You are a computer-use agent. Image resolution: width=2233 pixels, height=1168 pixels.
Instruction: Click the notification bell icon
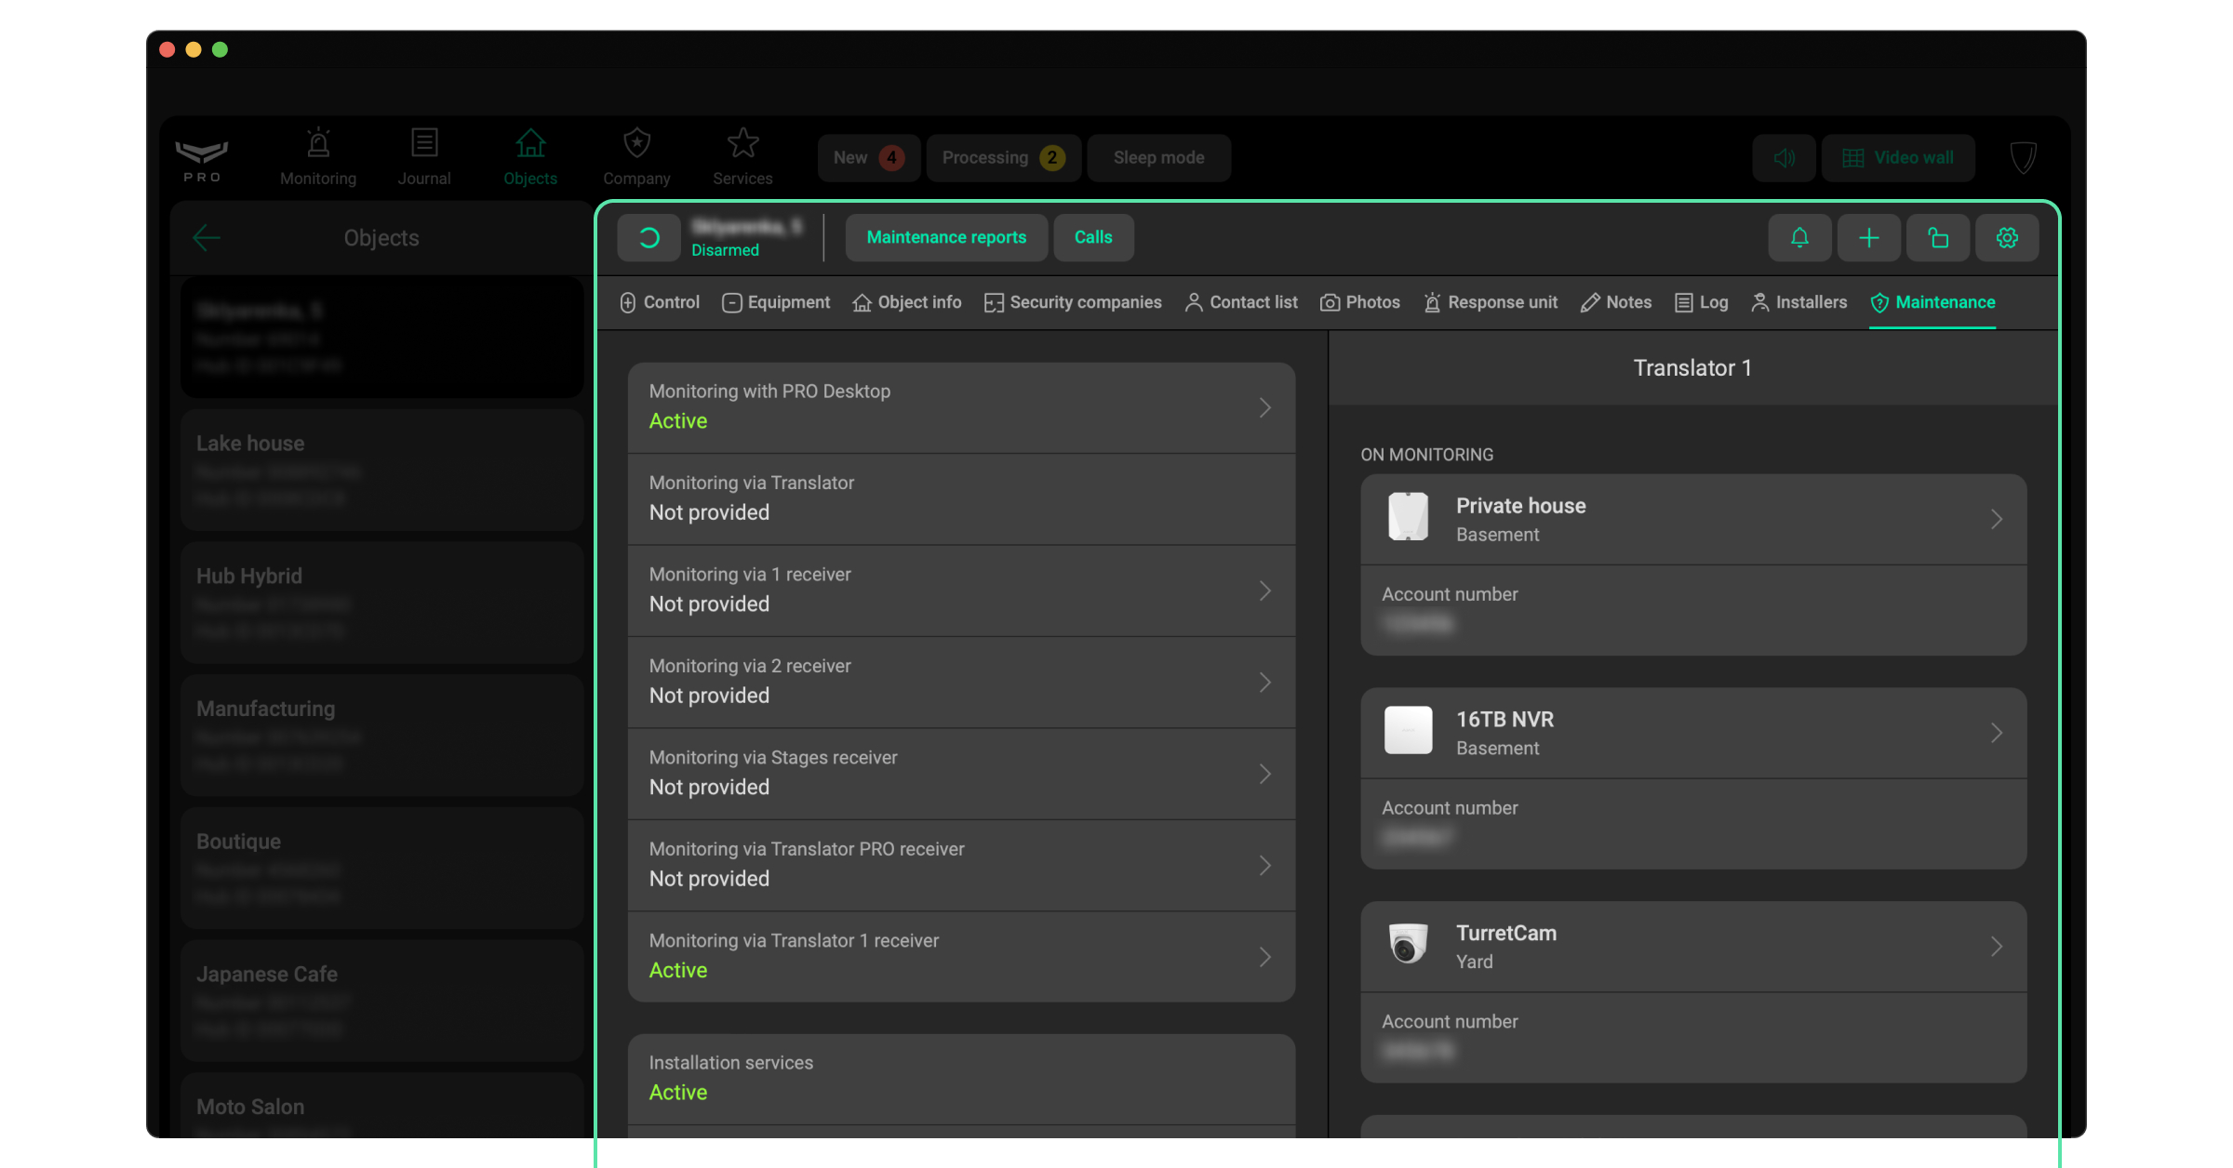coord(1799,238)
